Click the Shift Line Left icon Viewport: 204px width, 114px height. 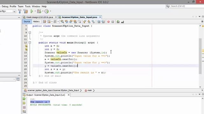coord(99,22)
